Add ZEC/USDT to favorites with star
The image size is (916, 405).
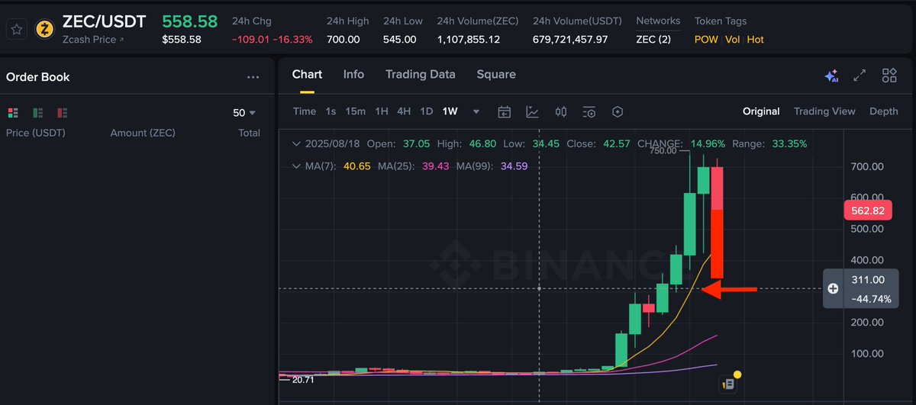point(17,30)
